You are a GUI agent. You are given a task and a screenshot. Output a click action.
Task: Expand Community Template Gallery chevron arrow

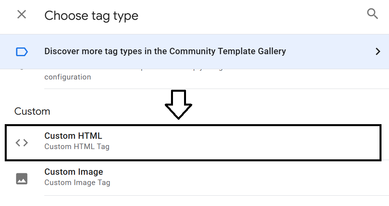(378, 51)
